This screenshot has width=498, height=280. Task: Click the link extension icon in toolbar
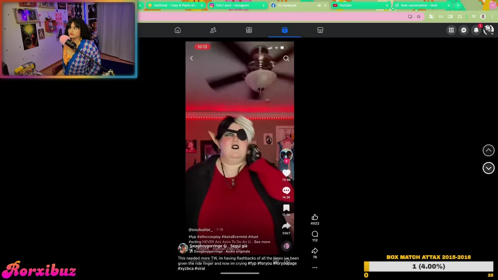(x=441, y=16)
